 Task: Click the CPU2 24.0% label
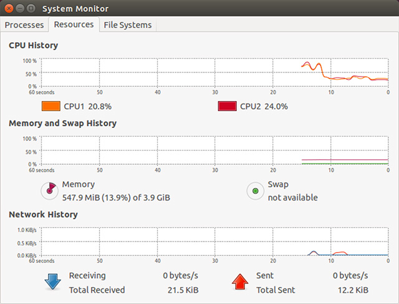pos(264,106)
